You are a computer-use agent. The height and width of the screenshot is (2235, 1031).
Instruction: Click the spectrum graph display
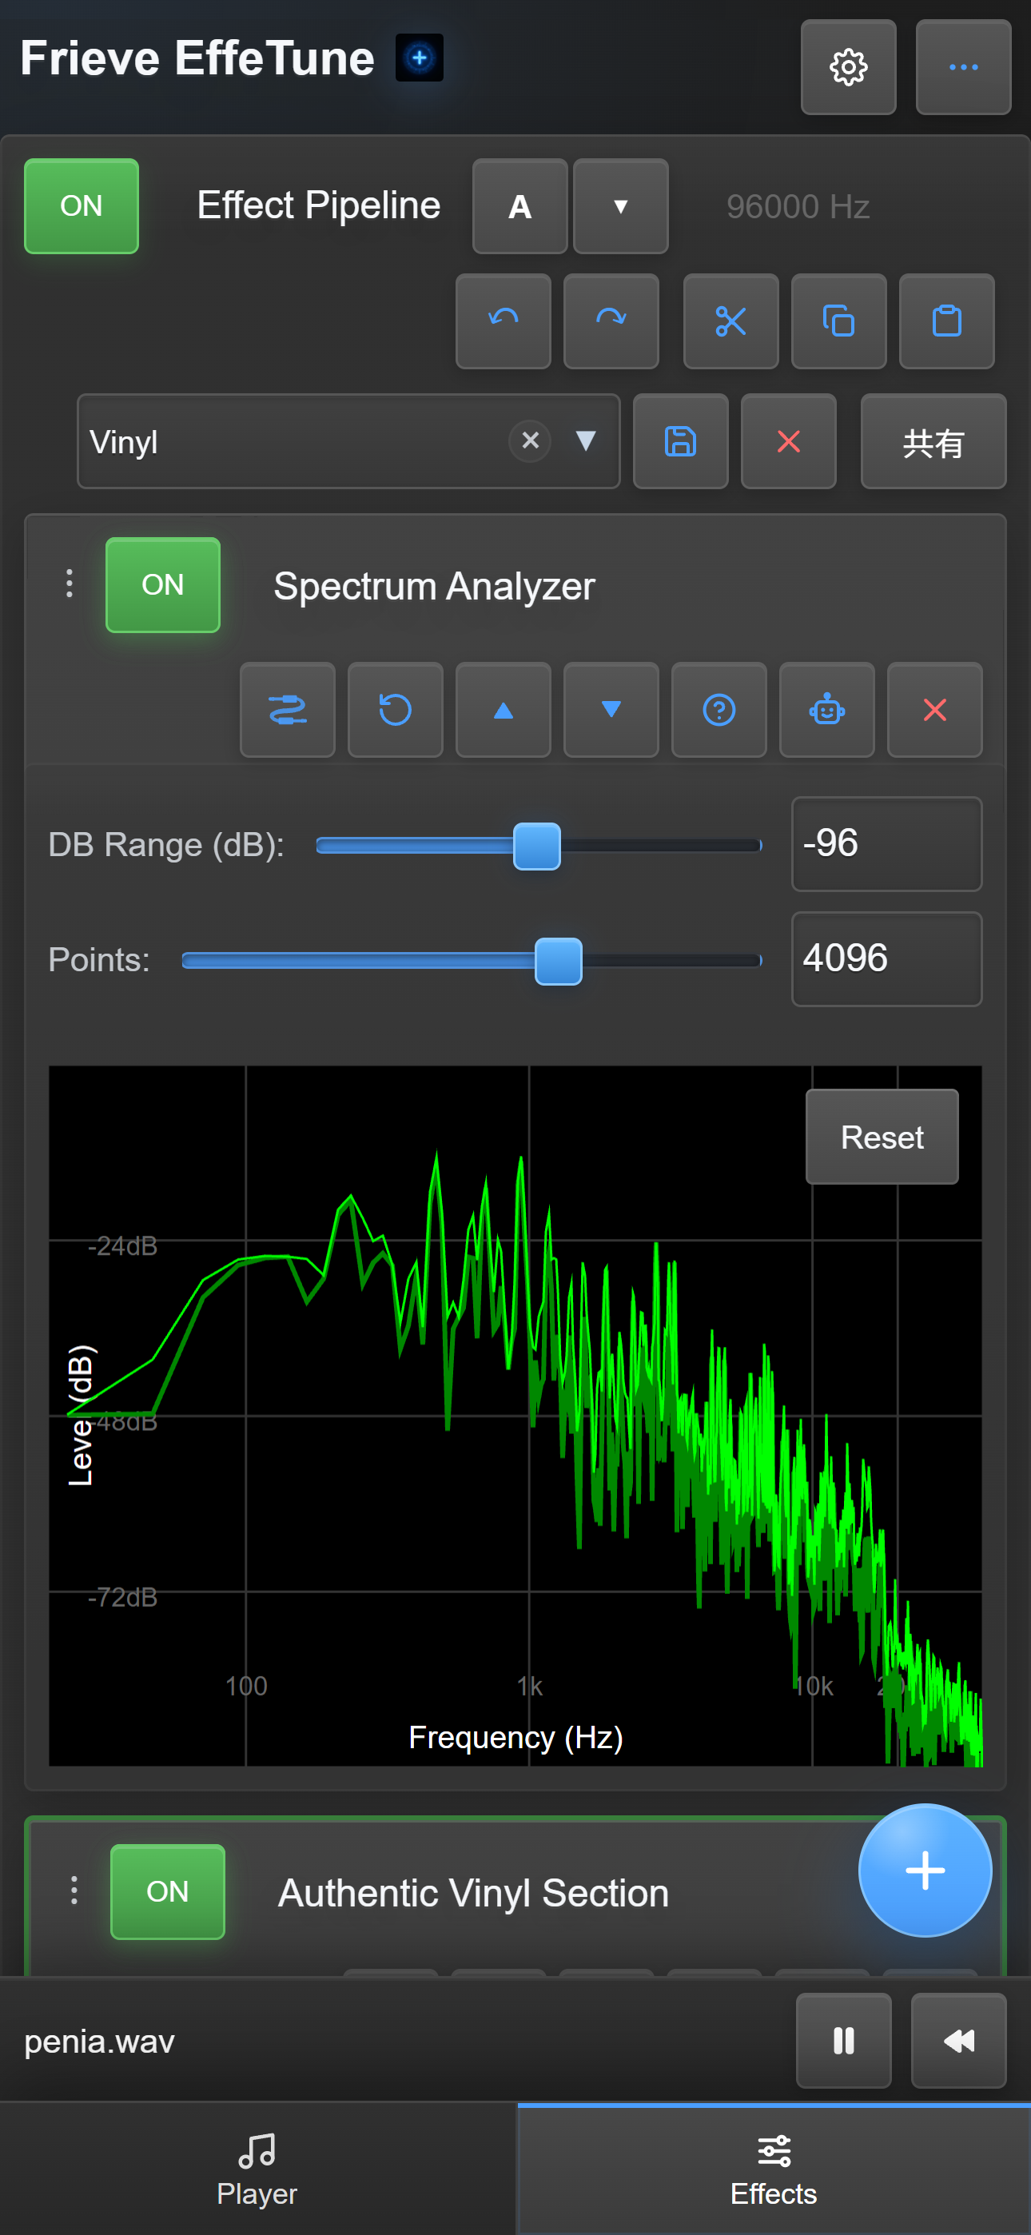[515, 1416]
